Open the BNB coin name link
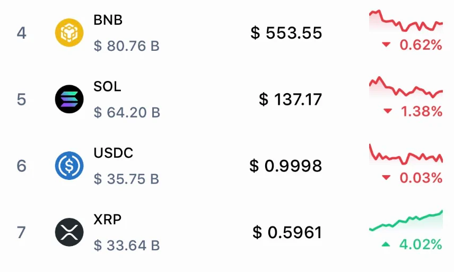The height and width of the screenshot is (272, 454). [x=108, y=20]
